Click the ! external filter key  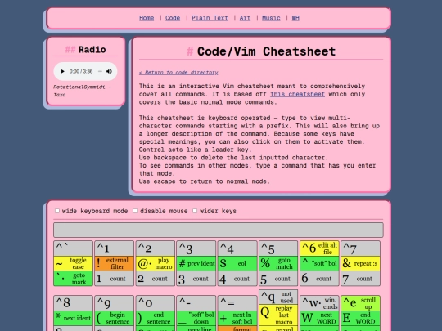pyautogui.click(x=114, y=263)
